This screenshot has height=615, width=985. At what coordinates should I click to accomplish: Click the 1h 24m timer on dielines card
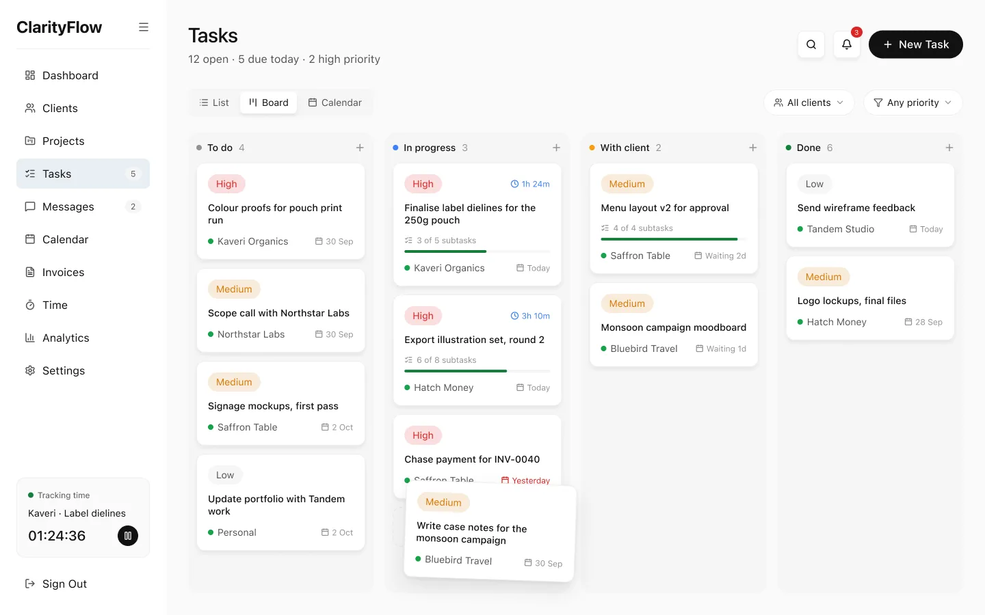pyautogui.click(x=530, y=184)
